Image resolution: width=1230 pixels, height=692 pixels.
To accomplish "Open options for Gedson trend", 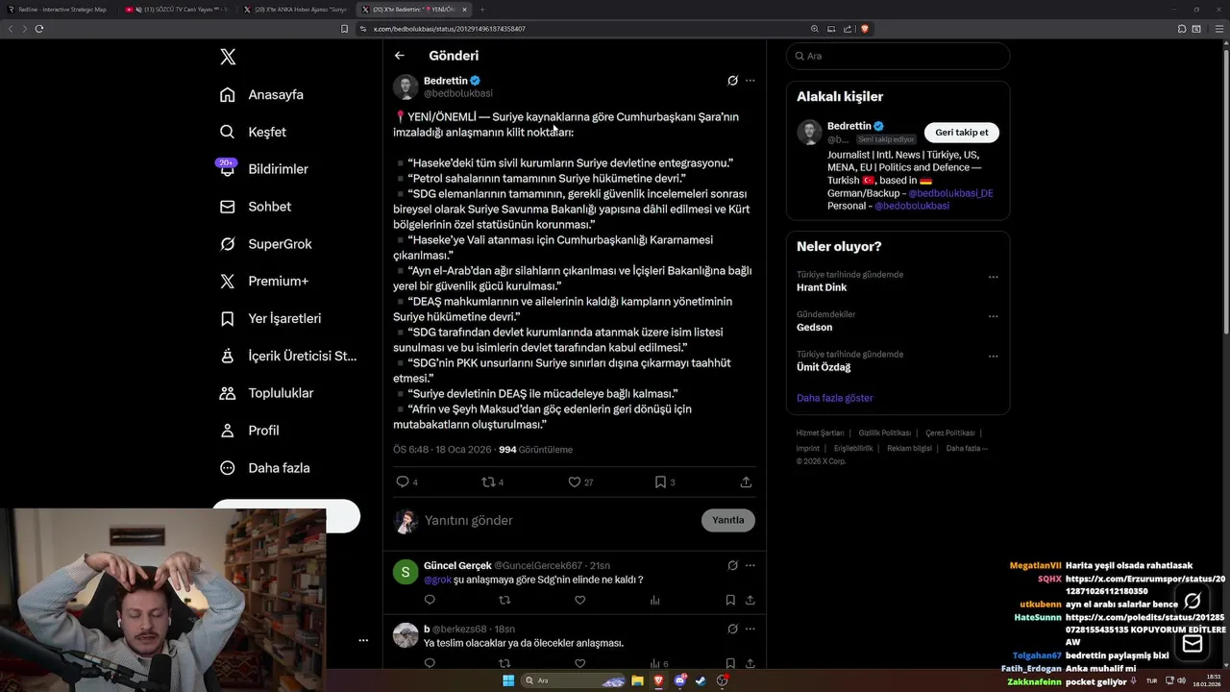I will click(x=994, y=316).
